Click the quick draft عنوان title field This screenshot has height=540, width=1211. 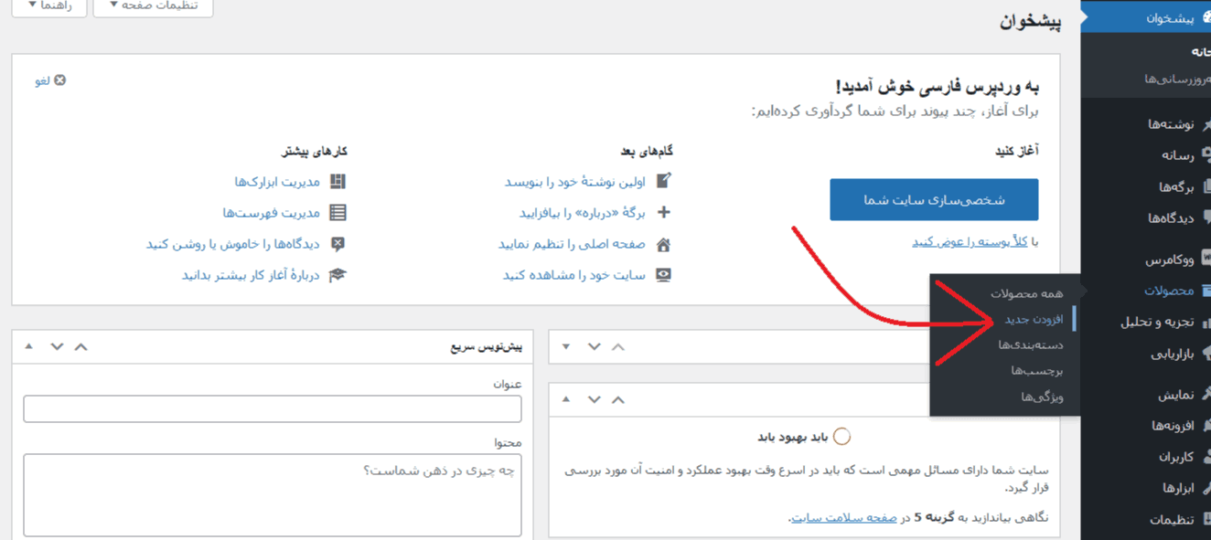click(x=273, y=408)
